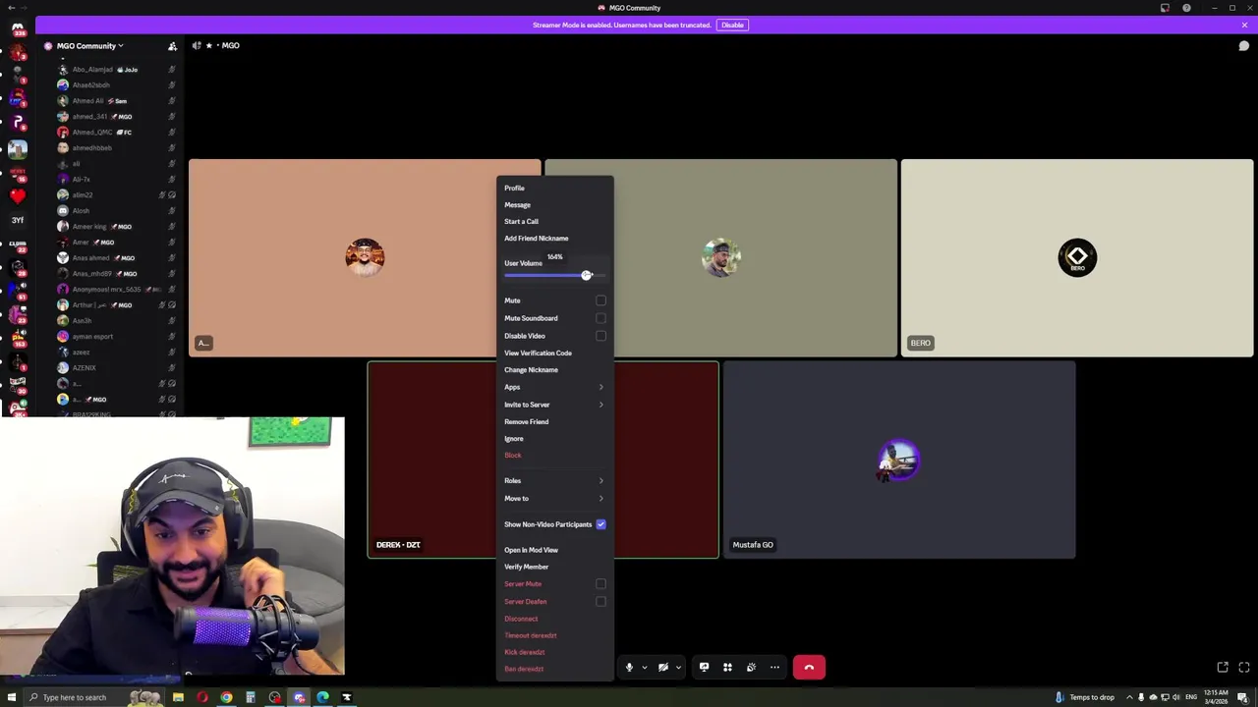Expand Invite to Server submenu
Image resolution: width=1258 pixels, height=707 pixels.
pos(554,405)
